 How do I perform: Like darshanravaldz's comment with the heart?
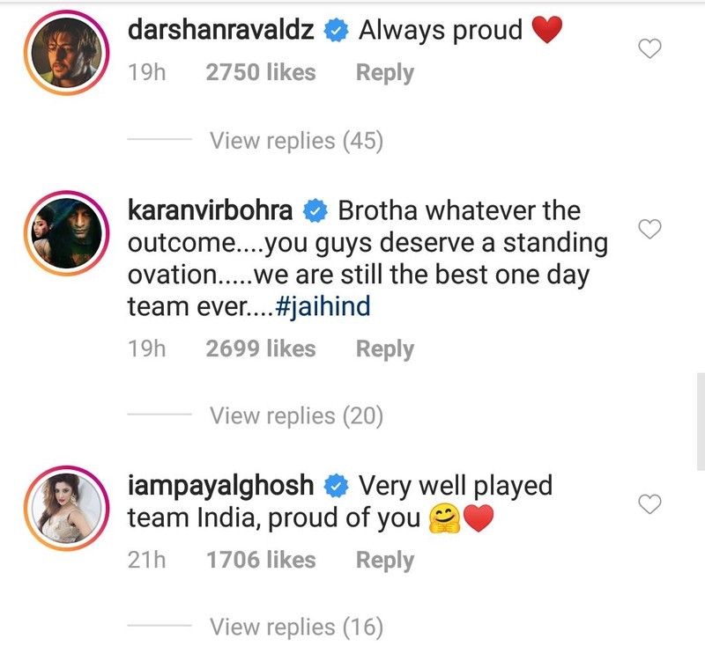point(649,48)
